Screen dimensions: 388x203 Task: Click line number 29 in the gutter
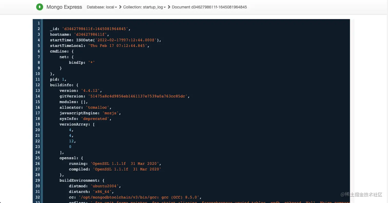click(x=38, y=181)
